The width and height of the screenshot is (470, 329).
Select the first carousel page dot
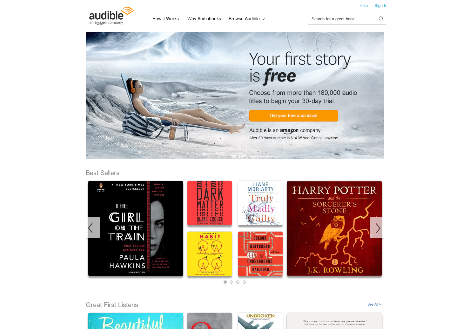225,282
